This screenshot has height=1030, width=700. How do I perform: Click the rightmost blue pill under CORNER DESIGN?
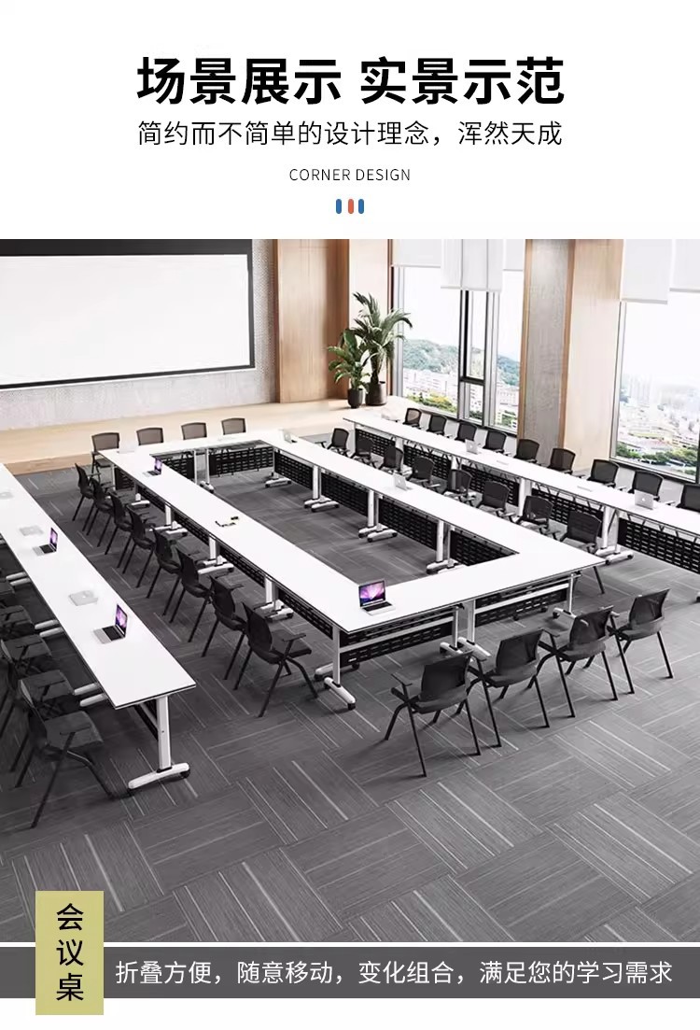[361, 206]
